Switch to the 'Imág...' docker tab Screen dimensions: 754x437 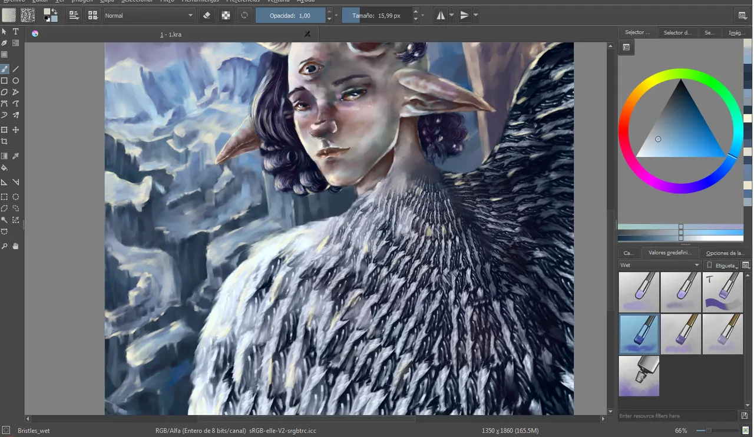click(x=737, y=32)
